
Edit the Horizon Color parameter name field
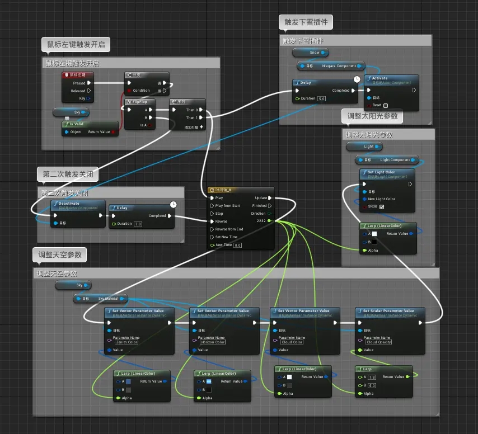click(213, 342)
